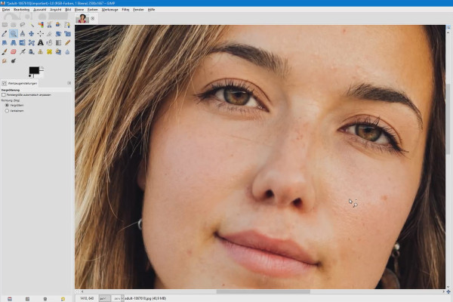Select the Free Select lasso tool
The image size is (453, 302).
[x=23, y=25]
